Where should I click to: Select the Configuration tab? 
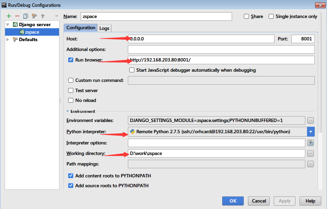point(81,28)
